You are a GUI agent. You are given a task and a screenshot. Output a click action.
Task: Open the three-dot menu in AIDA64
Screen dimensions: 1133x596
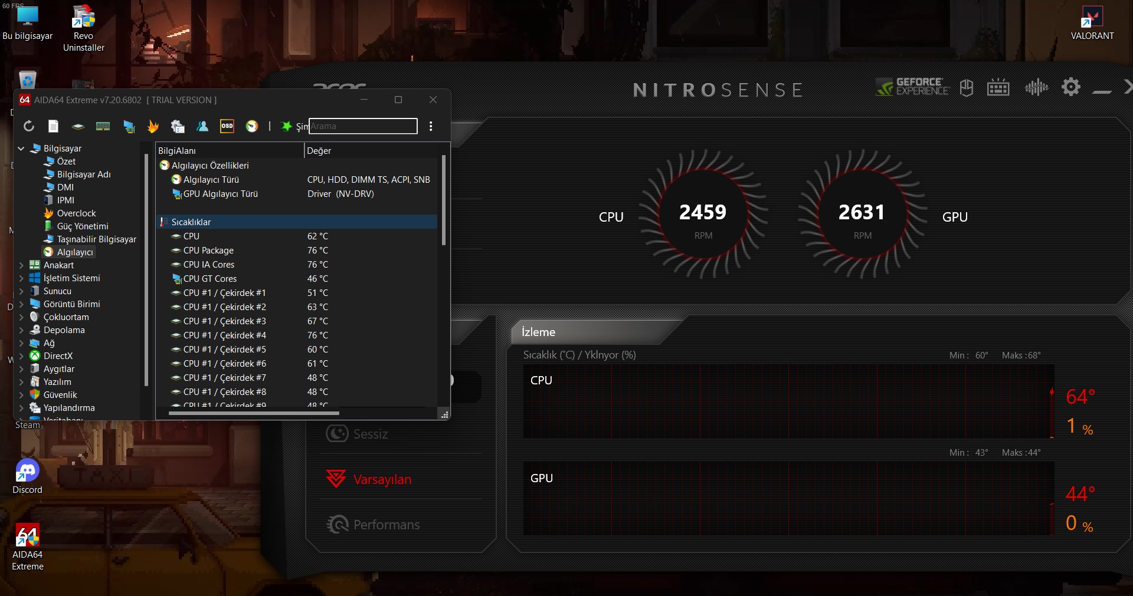pos(431,126)
